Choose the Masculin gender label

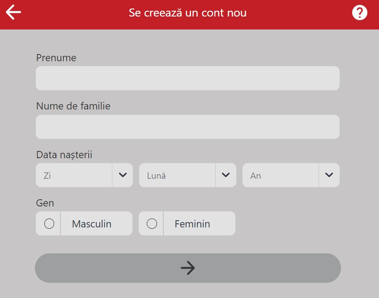92,224
